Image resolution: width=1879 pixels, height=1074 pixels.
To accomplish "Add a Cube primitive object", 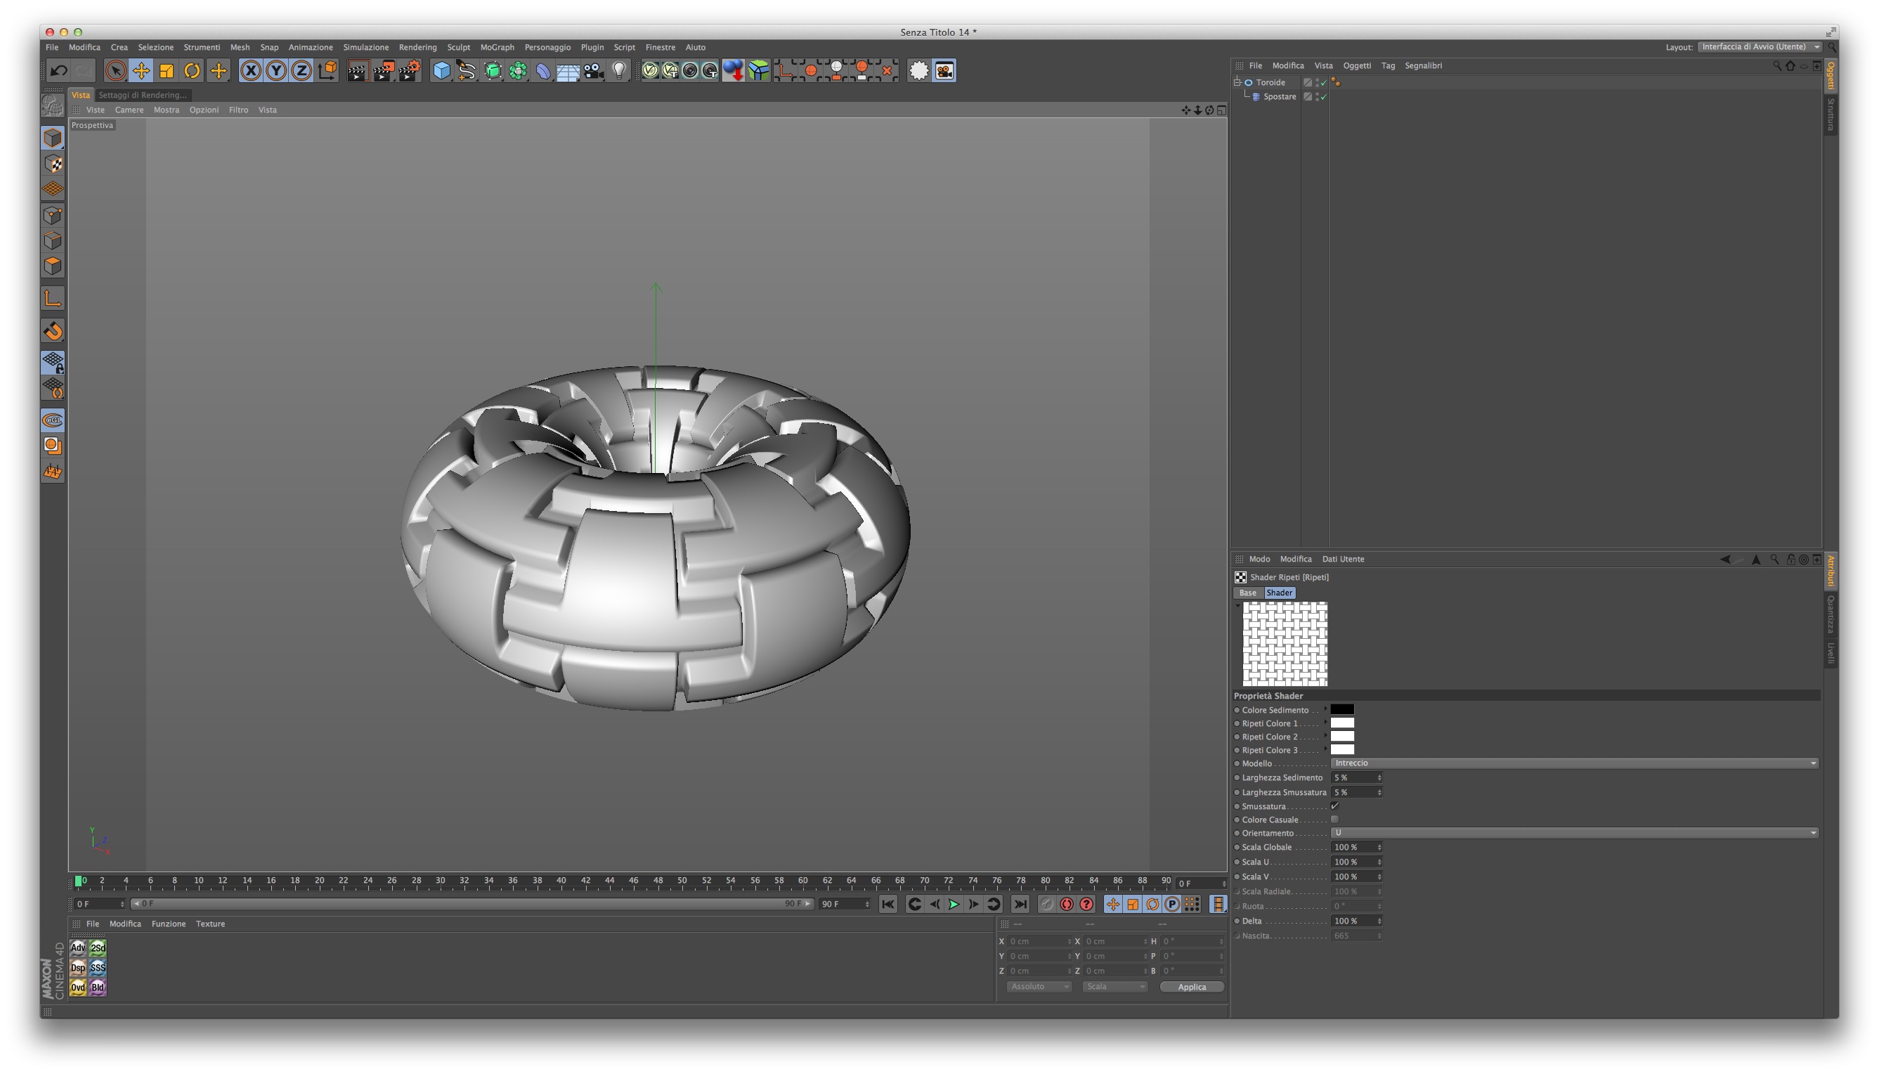I will (x=441, y=71).
